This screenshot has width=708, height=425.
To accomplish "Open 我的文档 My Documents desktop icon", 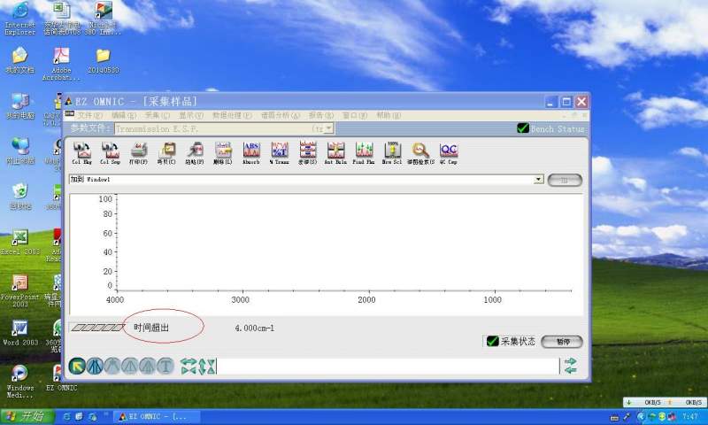I will pos(19,61).
